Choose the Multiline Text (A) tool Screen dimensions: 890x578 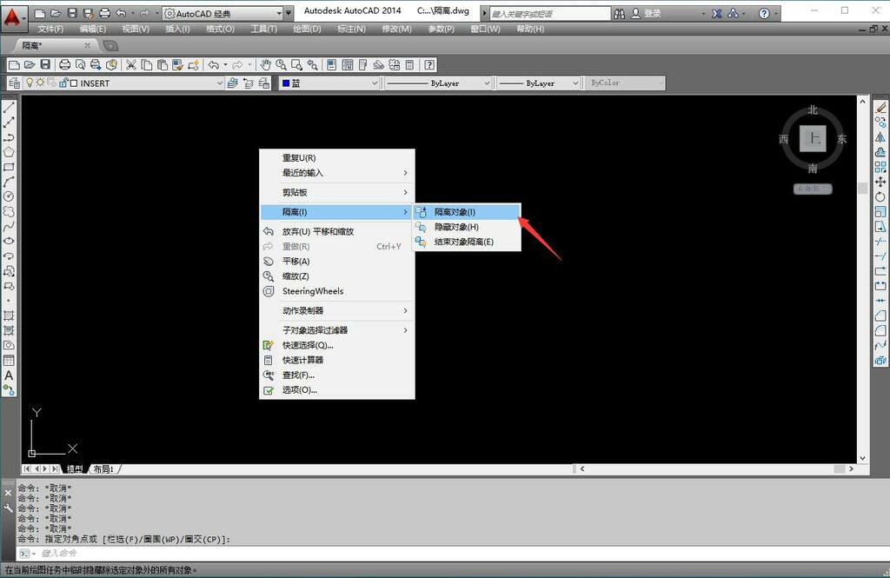(9, 375)
